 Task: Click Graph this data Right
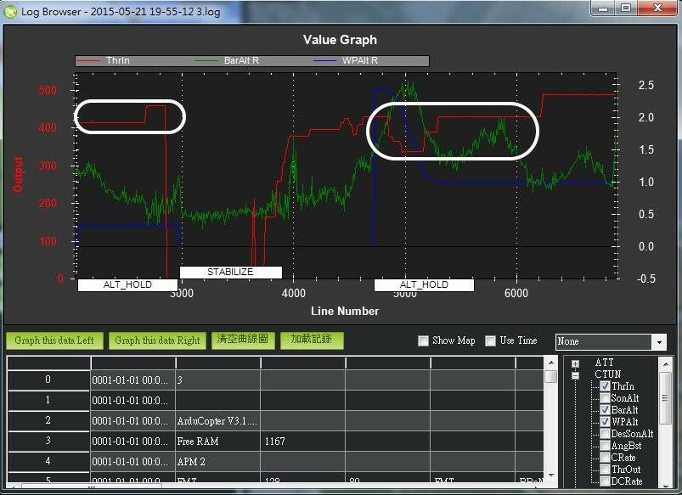157,340
